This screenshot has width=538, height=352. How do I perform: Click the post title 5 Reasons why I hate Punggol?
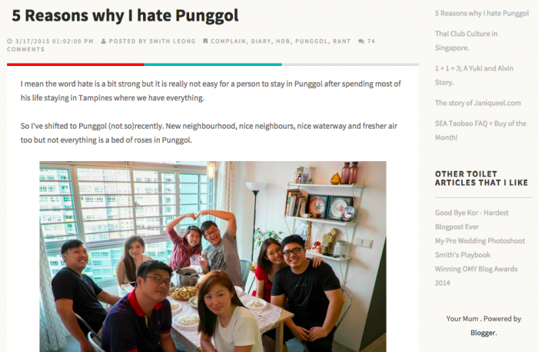125,15
